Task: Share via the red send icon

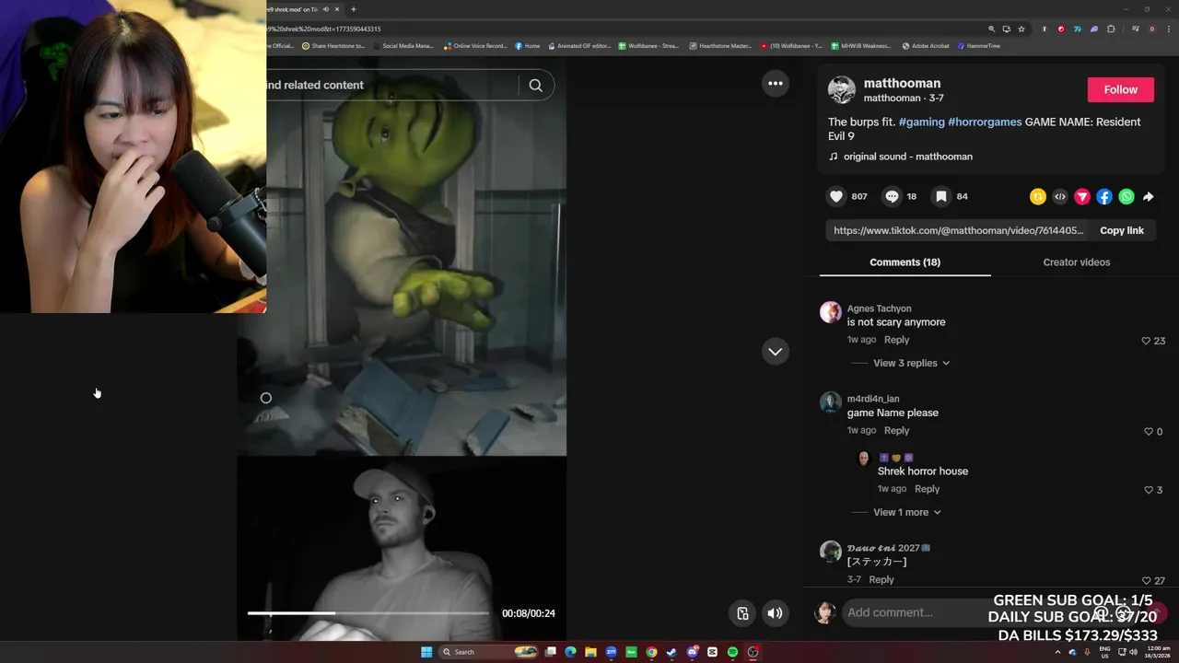Action: [1082, 196]
